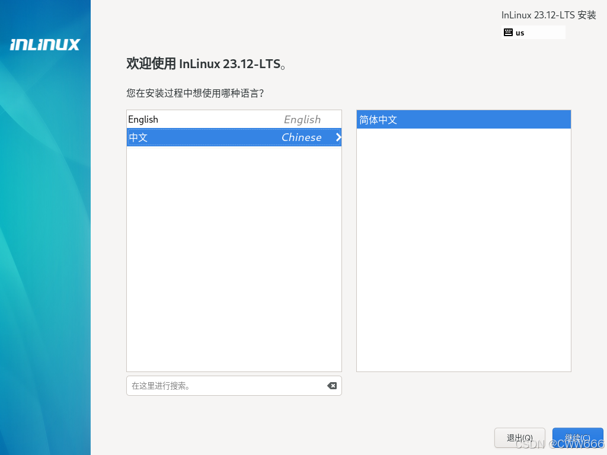Click the InLinux logo in the sidebar
Viewport: 607px width, 455px height.
[x=44, y=44]
